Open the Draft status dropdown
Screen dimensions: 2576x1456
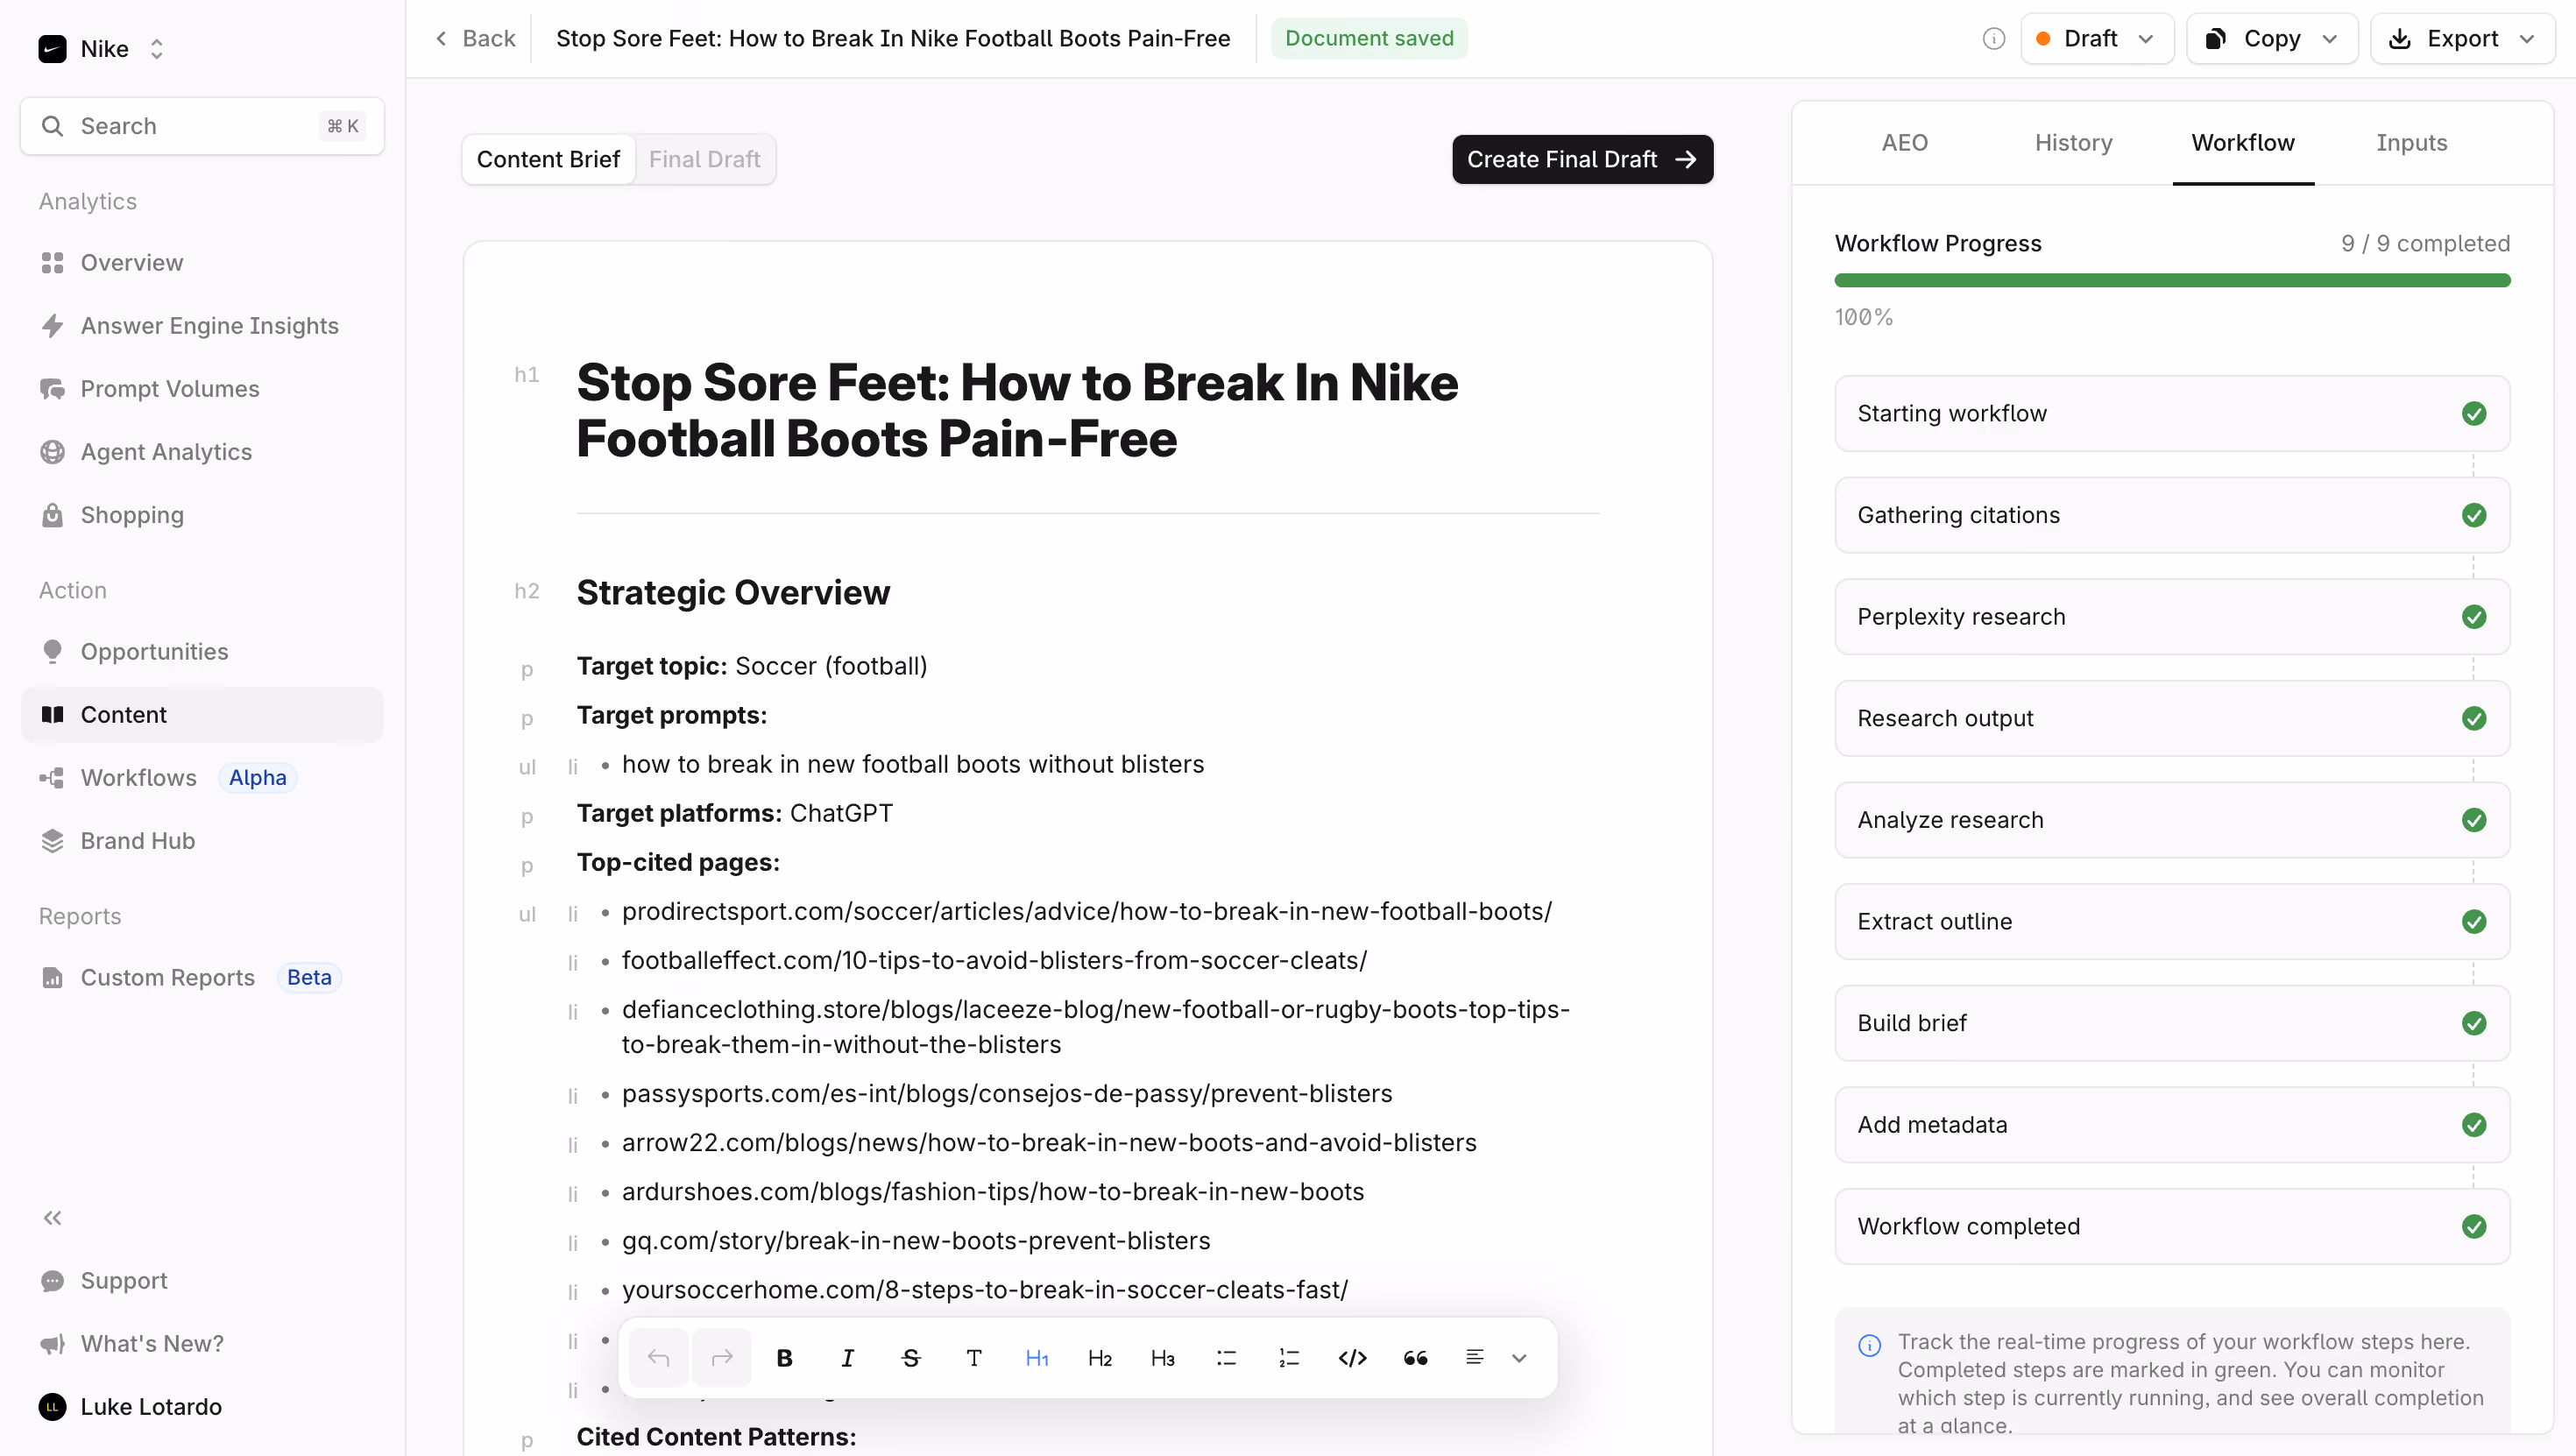(x=2097, y=38)
